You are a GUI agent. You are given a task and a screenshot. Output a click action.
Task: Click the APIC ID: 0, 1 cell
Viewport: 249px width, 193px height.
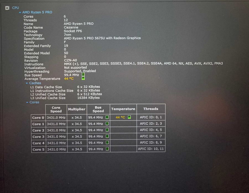[x=151, y=117]
